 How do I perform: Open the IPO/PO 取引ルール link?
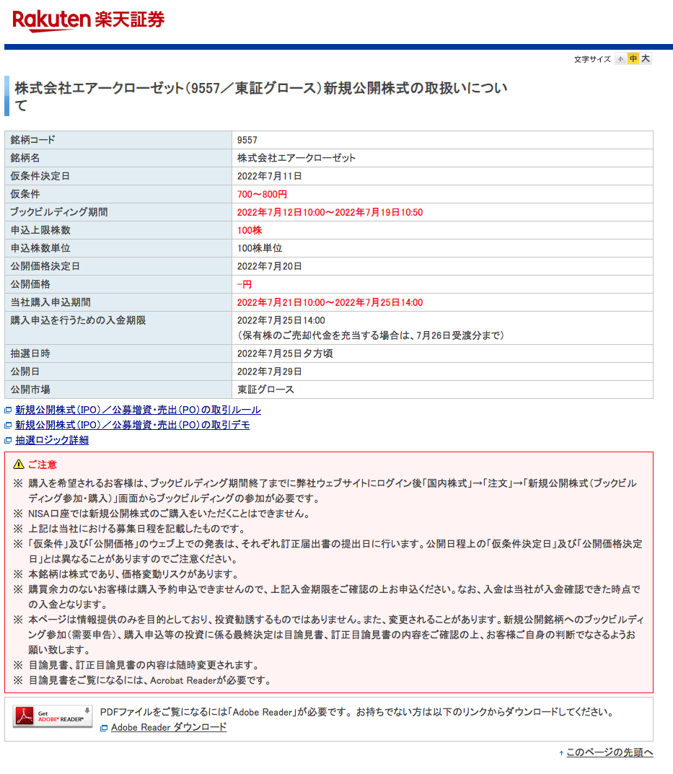coord(138,410)
